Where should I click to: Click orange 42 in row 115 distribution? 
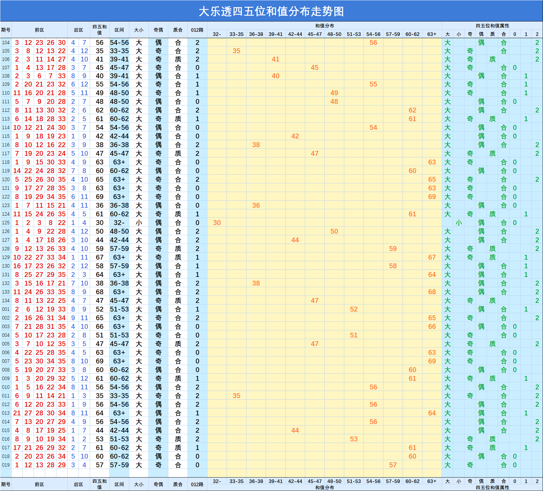pos(295,136)
